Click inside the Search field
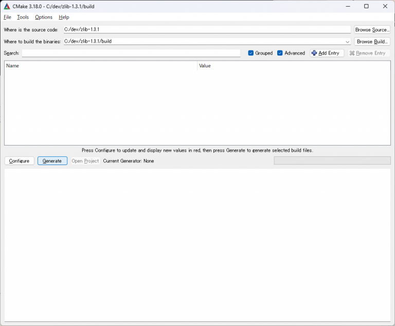 131,53
